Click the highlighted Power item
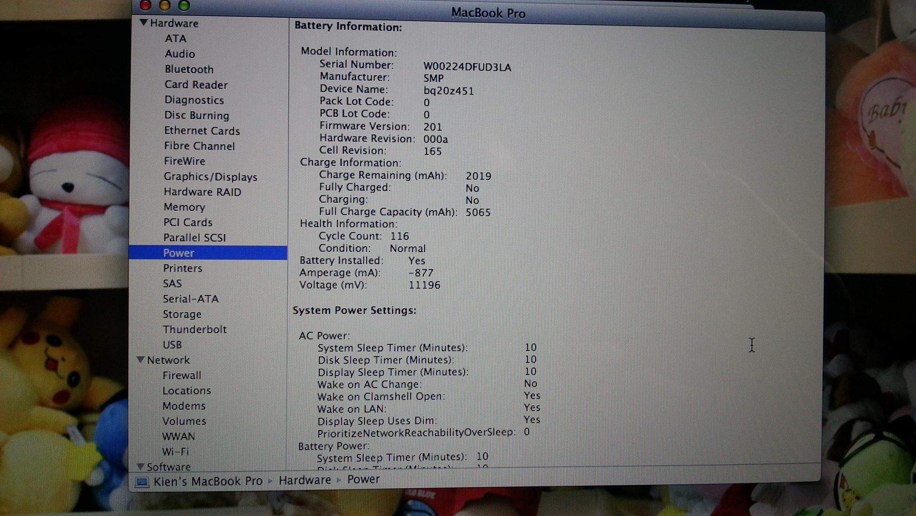 (x=178, y=253)
